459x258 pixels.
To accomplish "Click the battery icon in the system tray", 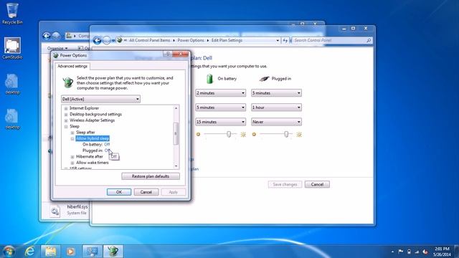I will (409, 252).
